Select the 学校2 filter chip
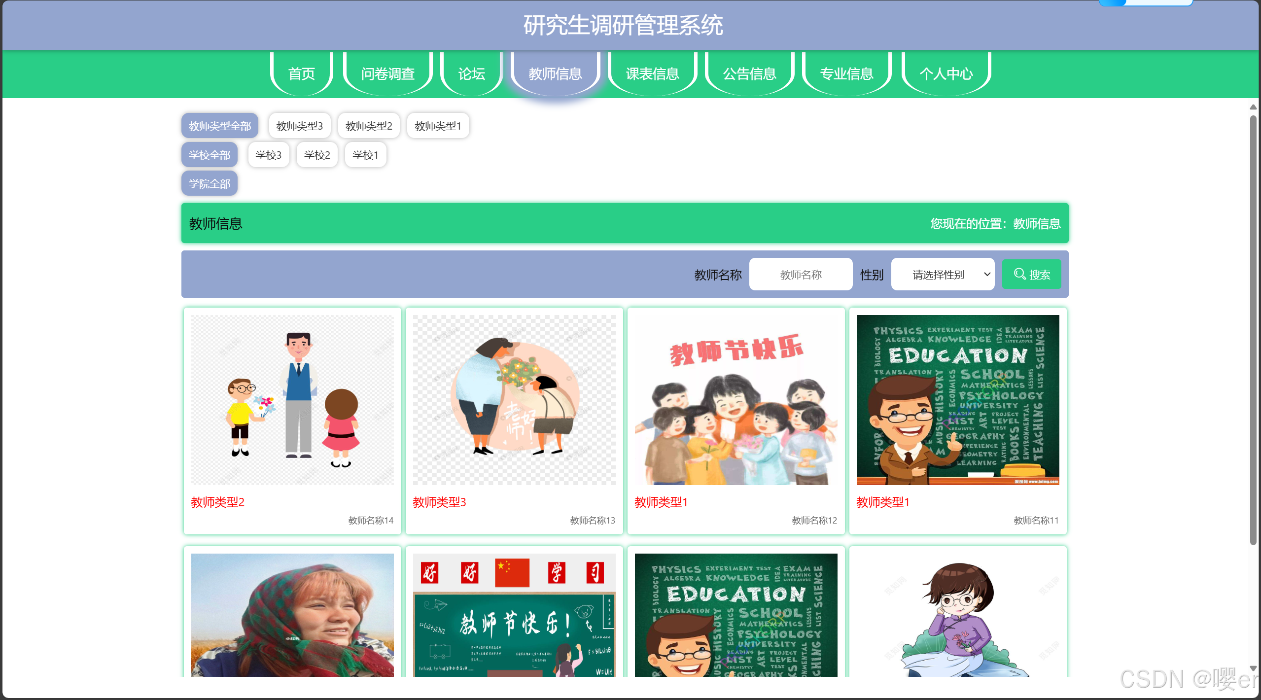The image size is (1261, 700). [317, 155]
